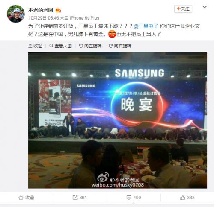Screen dimensions: 214x207
Task: Click the angry emoji in post
Action: click(x=112, y=34)
